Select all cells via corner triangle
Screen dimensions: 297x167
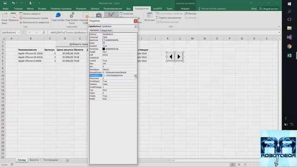coord(3,39)
